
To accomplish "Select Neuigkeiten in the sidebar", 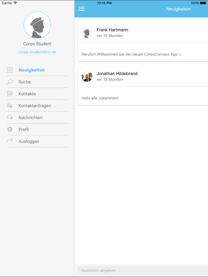I will click(x=37, y=70).
